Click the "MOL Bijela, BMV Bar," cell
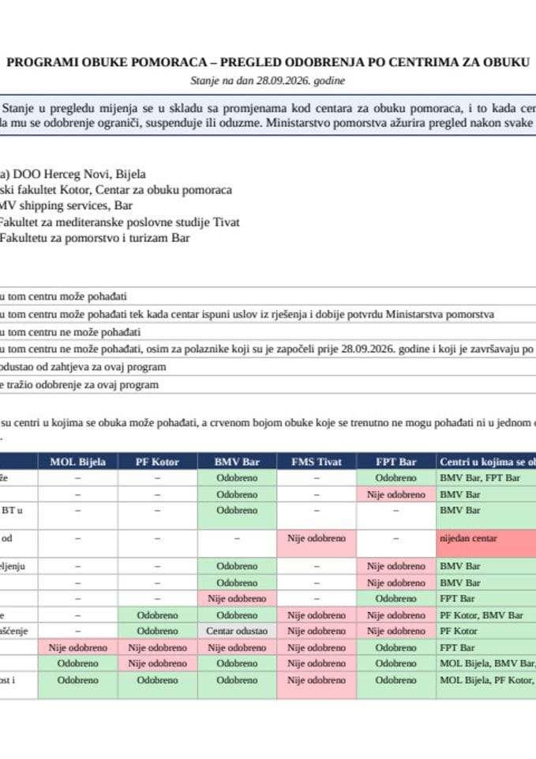This screenshot has width=536, height=759. click(x=486, y=663)
